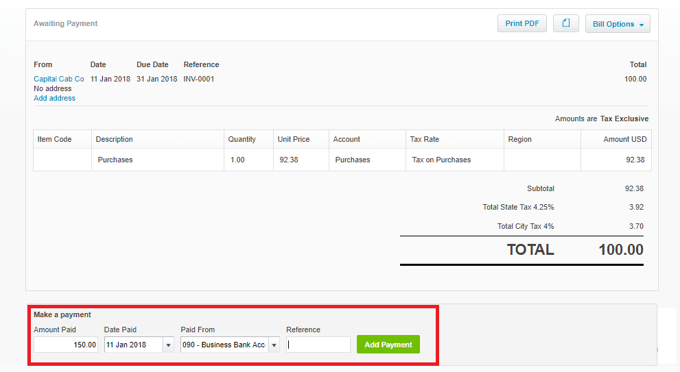The height and width of the screenshot is (372, 680).
Task: Click the Tax on Purchases cell
Action: 454,160
